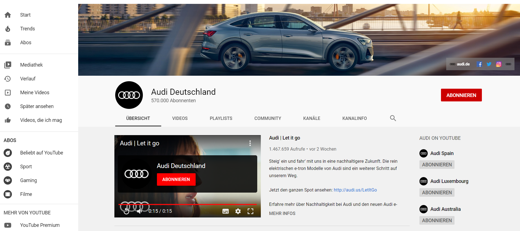520x231 pixels.
Task: Open video player settings gear
Action: 238,211
